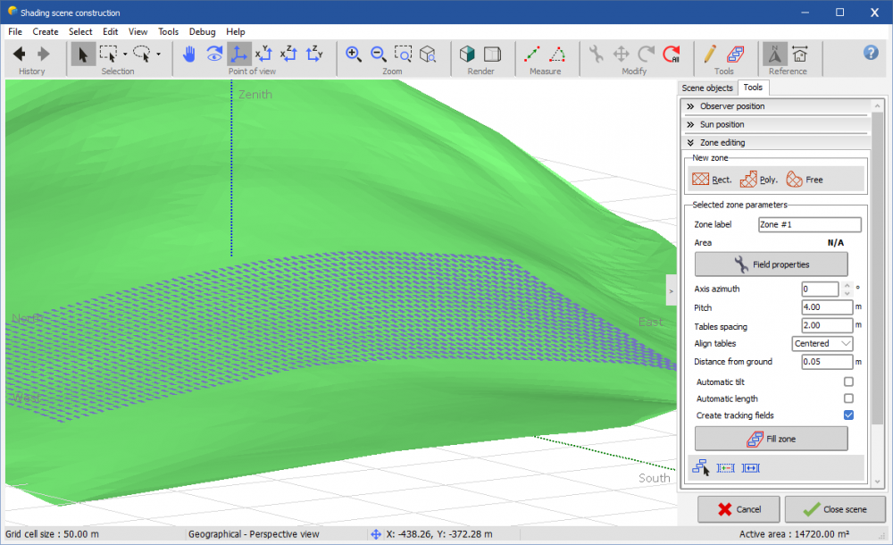Open the Debug menu
Screen dimensions: 893x545
pyautogui.click(x=202, y=31)
